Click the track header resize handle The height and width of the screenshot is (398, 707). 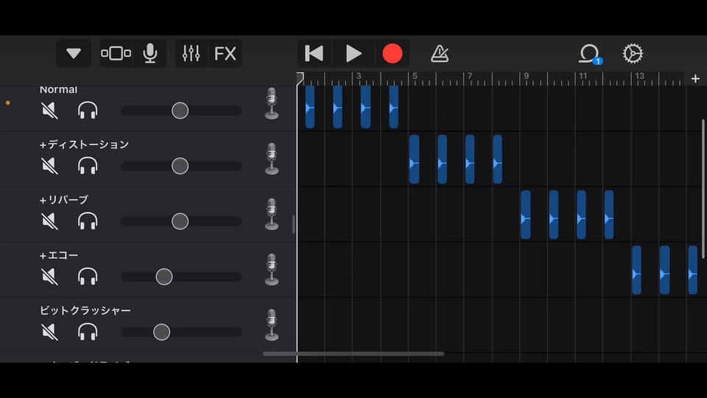[294, 224]
